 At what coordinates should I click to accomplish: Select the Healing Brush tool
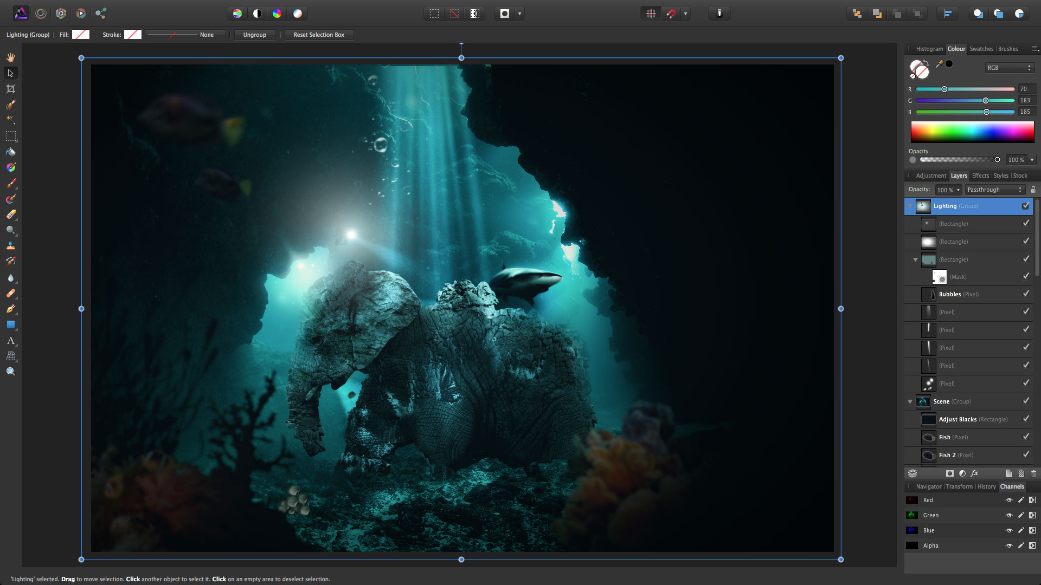coord(11,293)
